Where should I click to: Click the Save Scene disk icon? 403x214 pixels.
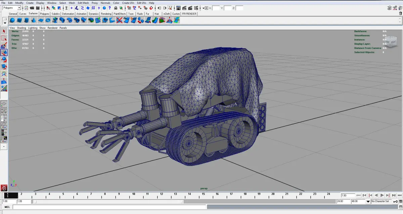point(38,8)
